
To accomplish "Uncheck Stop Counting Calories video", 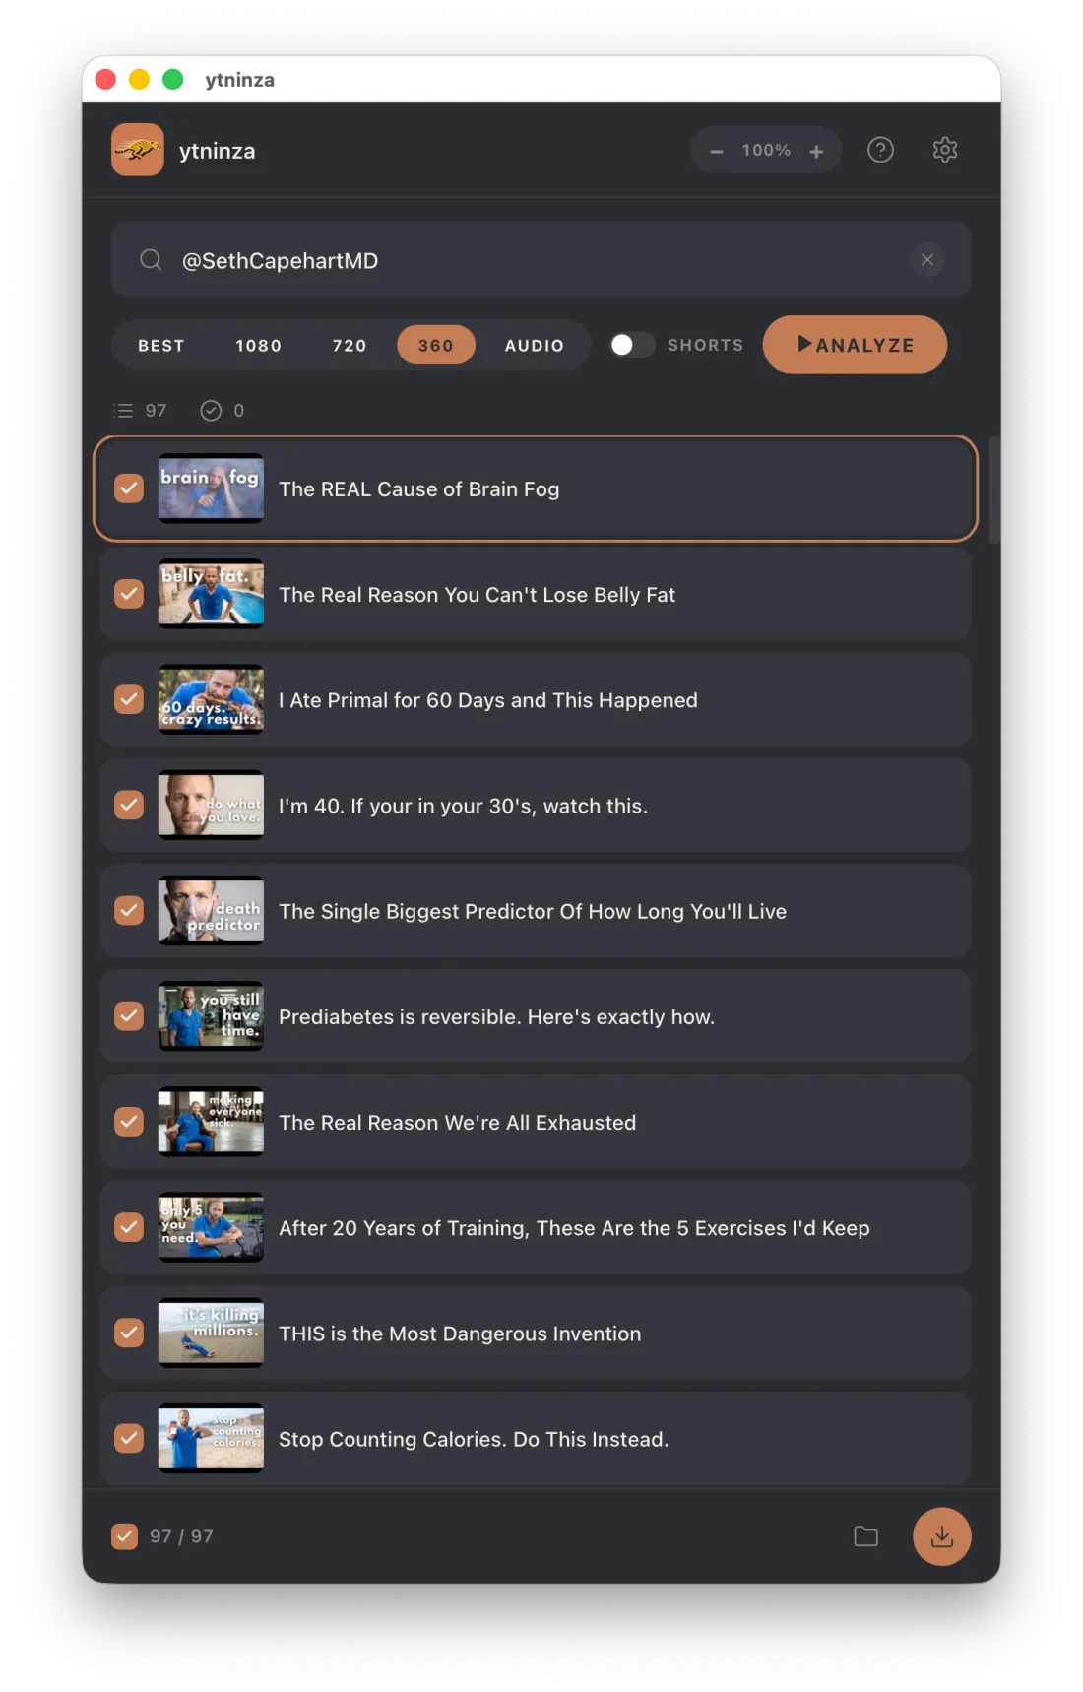I will click(129, 1438).
